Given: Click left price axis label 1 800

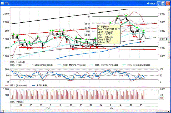Looking at the screenshot, I should click(x=6, y=56).
